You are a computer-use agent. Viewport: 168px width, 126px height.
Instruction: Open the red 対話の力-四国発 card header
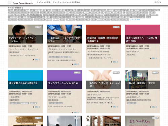click(x=103, y=34)
